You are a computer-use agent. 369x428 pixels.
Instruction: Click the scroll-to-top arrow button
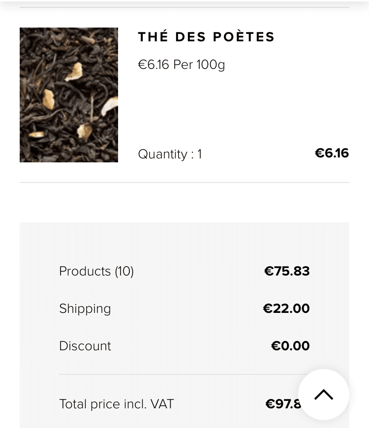pos(324,395)
